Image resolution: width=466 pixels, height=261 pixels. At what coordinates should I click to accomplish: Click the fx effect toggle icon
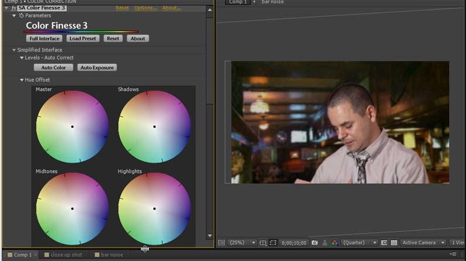coord(13,8)
